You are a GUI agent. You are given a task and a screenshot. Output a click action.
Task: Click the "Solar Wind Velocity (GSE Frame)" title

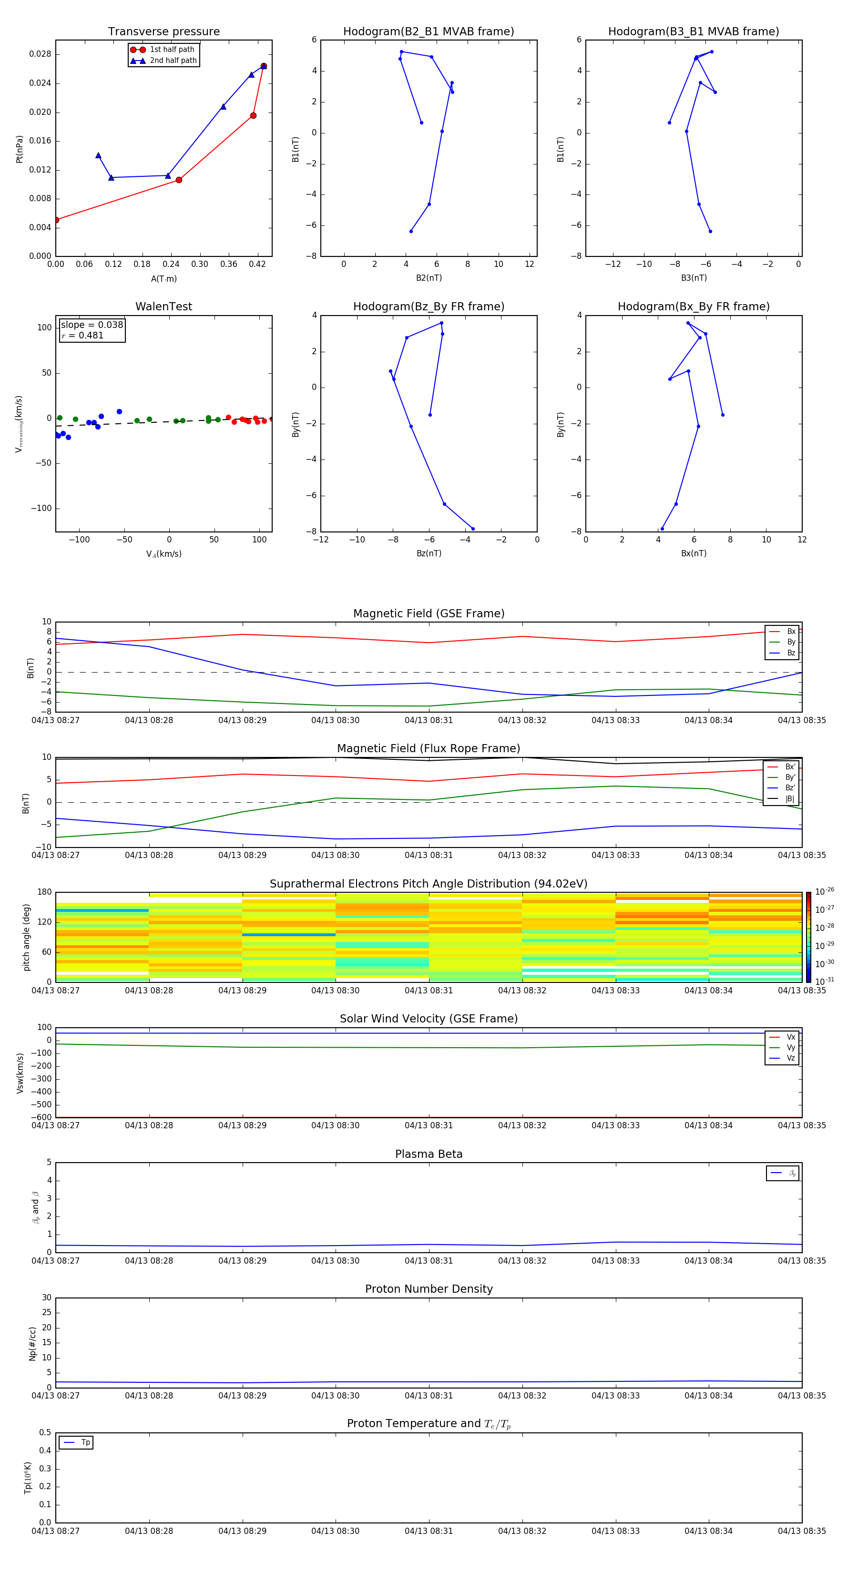point(429,1019)
